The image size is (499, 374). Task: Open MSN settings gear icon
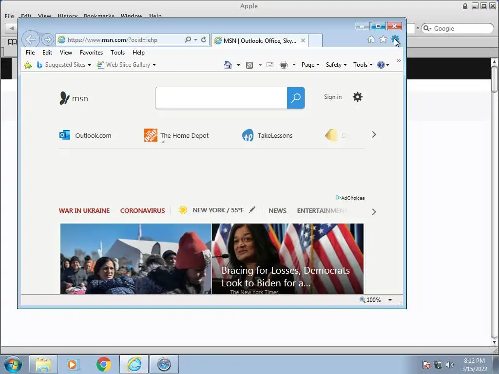pyautogui.click(x=358, y=97)
